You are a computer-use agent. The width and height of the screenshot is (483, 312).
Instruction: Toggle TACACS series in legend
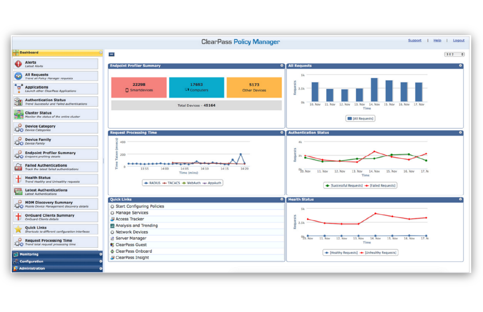click(170, 183)
